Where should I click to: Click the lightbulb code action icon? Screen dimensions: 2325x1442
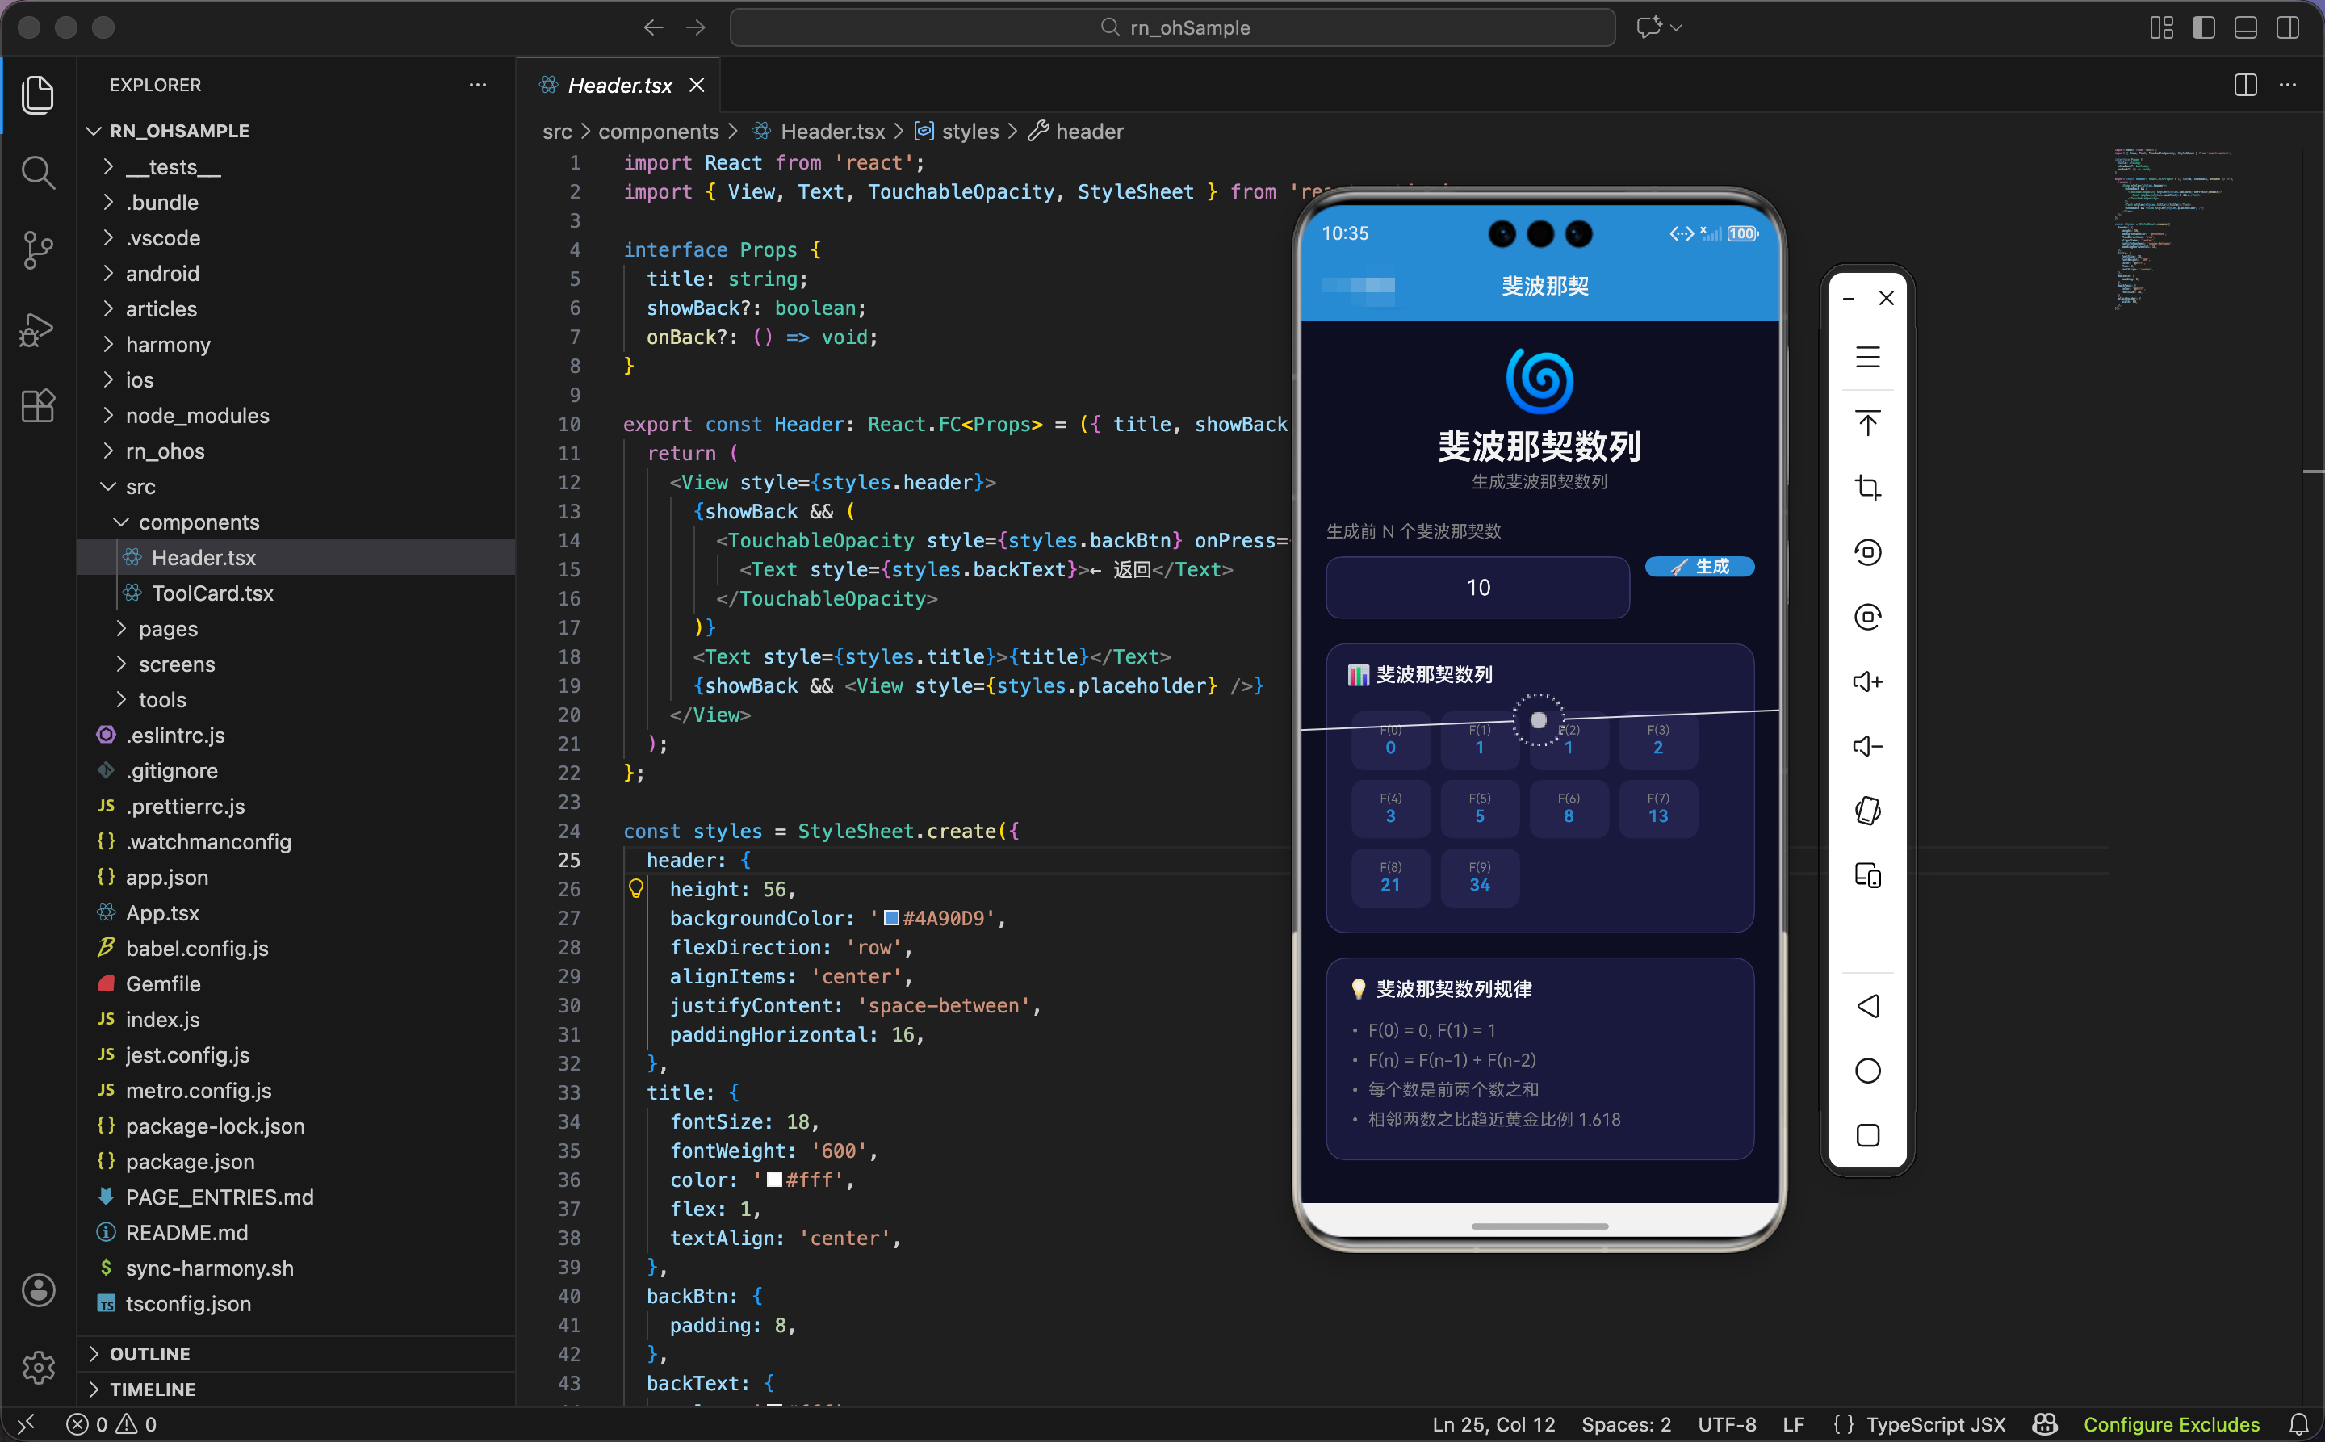(636, 889)
